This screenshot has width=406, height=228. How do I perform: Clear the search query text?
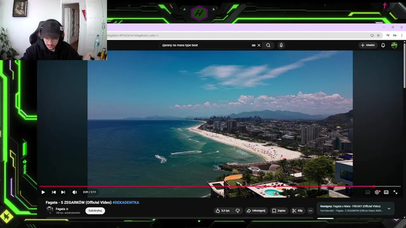click(x=259, y=45)
